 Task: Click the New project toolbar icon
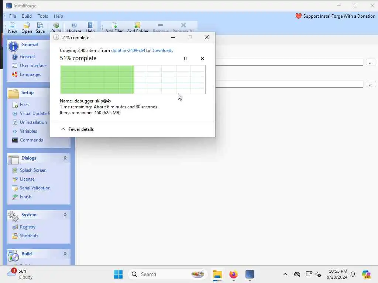(13, 27)
